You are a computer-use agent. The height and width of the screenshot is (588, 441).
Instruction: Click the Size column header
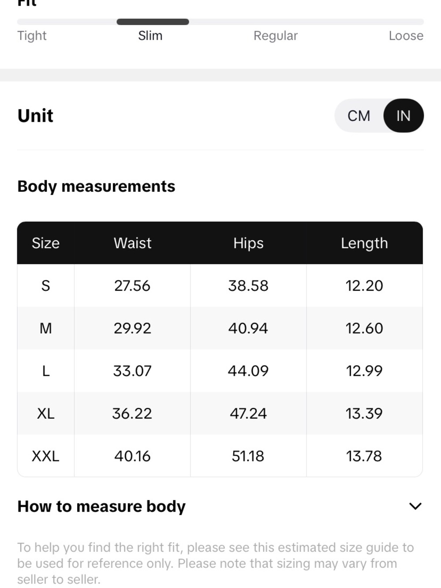click(45, 243)
